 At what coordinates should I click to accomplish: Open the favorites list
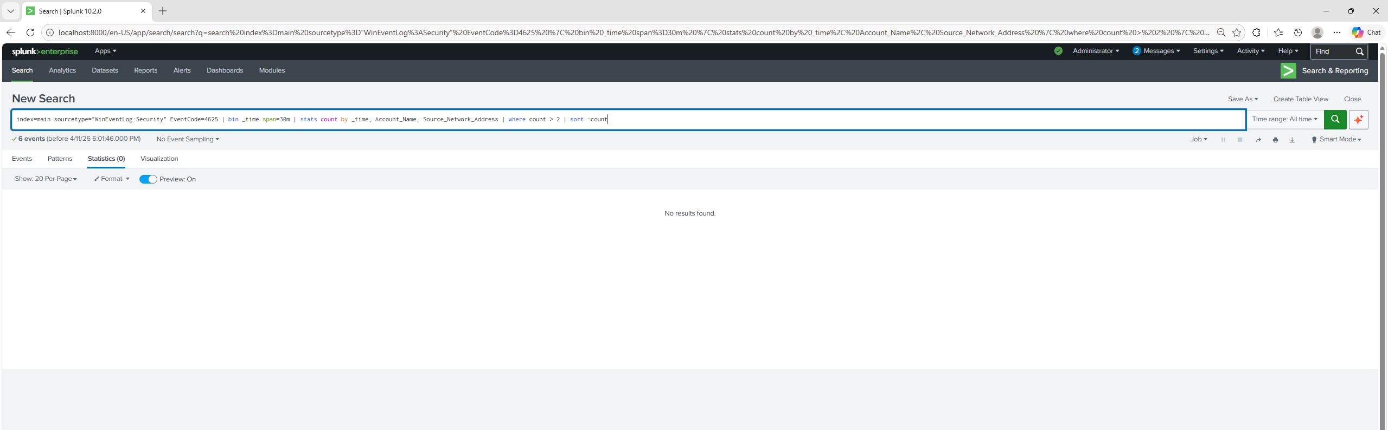pos(1278,32)
